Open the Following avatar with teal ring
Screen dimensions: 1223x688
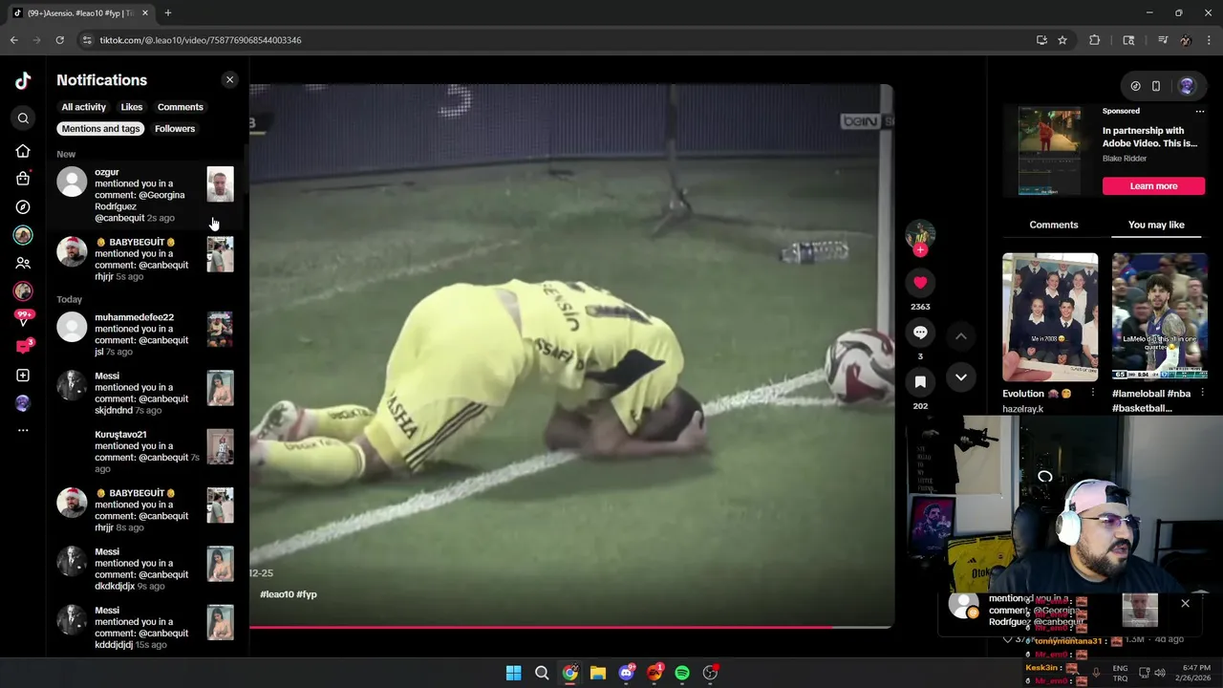coord(23,235)
